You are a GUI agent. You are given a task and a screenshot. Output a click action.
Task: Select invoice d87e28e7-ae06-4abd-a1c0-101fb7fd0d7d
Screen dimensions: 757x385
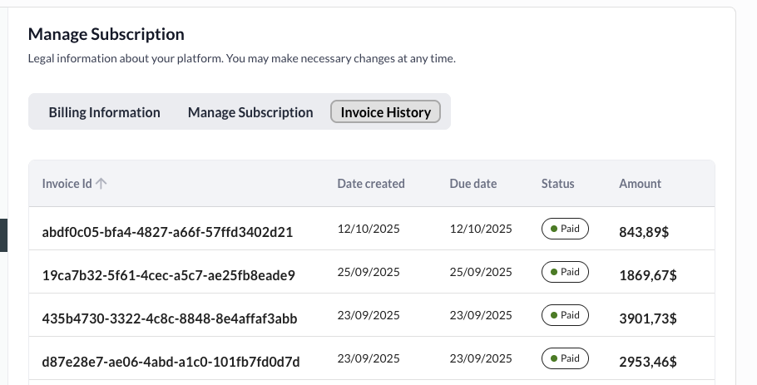coord(171,362)
